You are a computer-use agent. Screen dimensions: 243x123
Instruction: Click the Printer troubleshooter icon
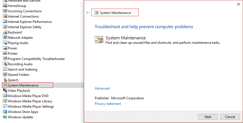point(5,54)
